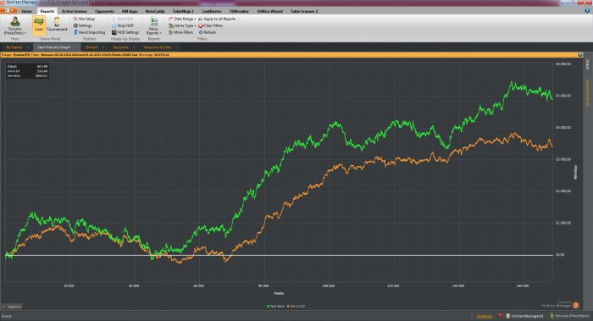Toggle Apply to all Reports
Screen dimensions: 593x321
217,19
